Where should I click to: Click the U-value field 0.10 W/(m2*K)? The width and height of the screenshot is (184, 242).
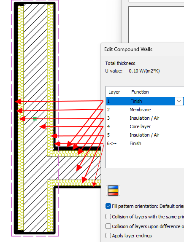144,71
